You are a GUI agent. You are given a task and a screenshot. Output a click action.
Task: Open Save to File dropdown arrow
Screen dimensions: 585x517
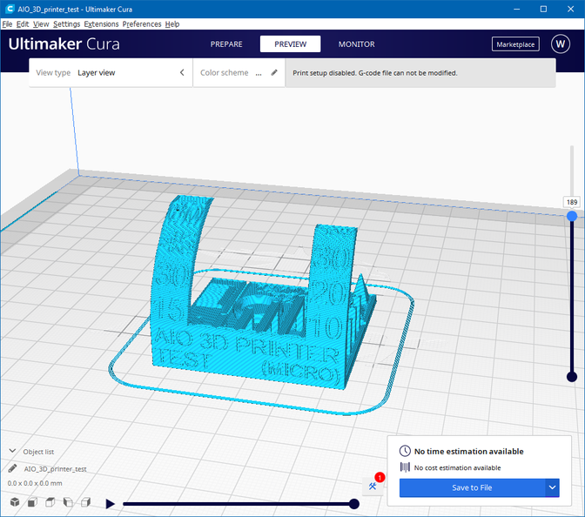pyautogui.click(x=552, y=487)
